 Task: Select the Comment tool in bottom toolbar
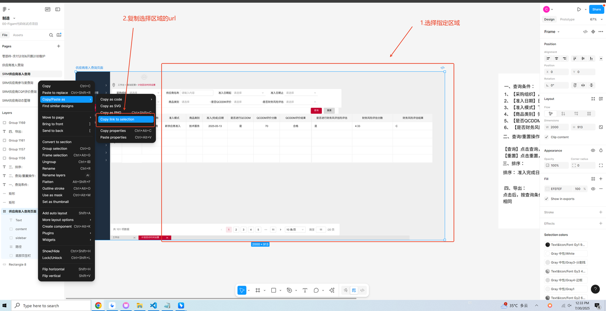[x=316, y=290]
